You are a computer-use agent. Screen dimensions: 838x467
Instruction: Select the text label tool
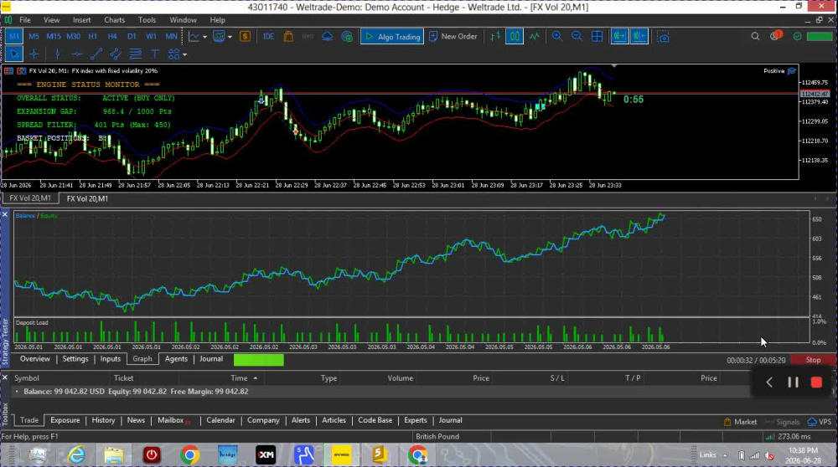[155, 54]
